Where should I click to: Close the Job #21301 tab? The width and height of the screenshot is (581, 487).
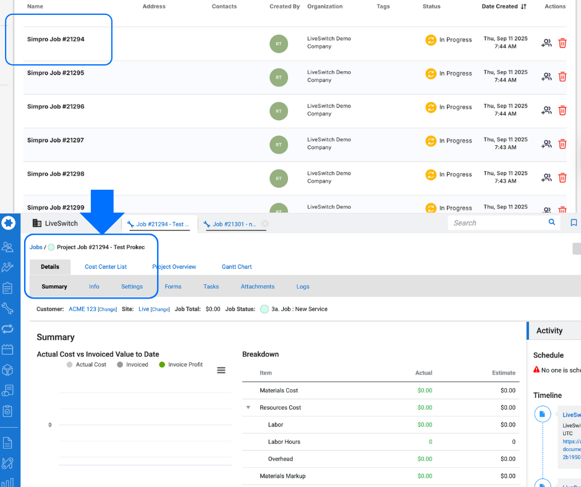[265, 224]
